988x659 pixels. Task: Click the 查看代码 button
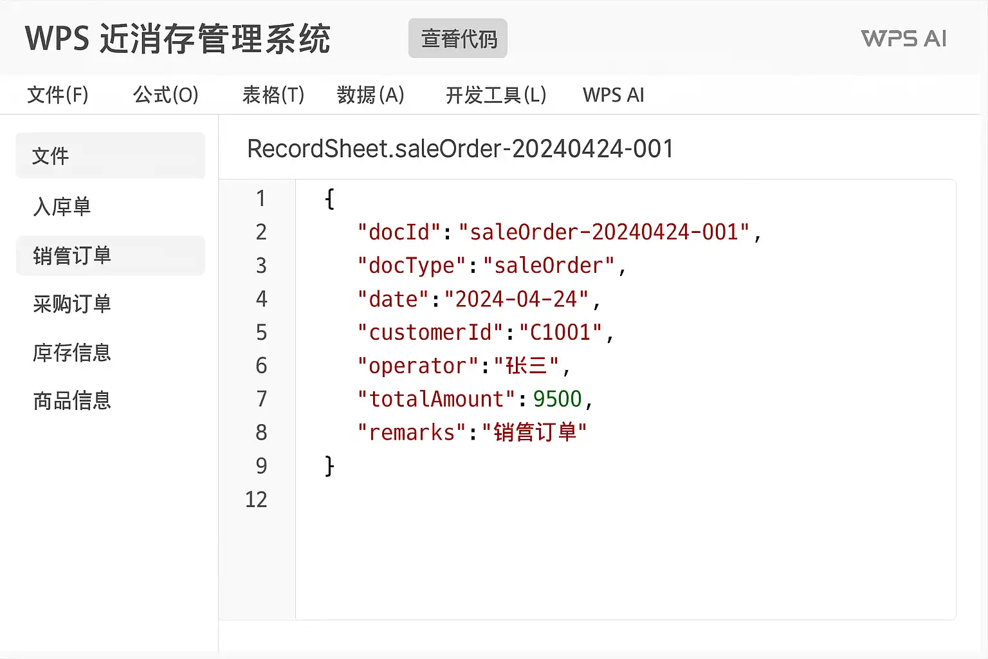pyautogui.click(x=458, y=39)
